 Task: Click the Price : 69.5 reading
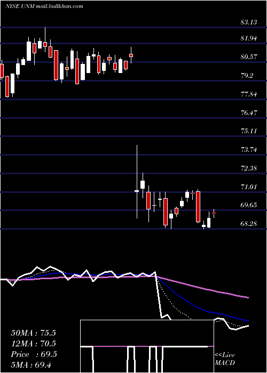34,354
